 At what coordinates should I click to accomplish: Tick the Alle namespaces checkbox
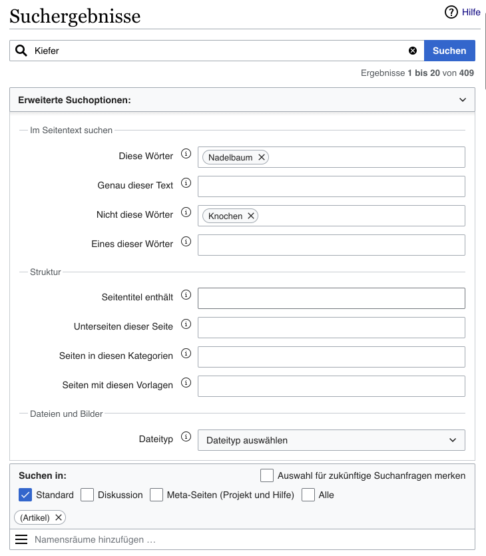pyautogui.click(x=308, y=495)
